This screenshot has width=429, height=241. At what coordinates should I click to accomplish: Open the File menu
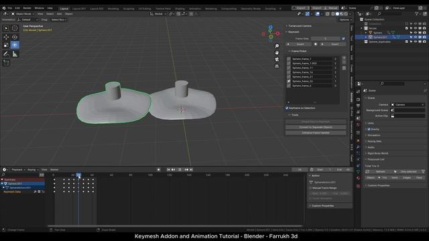[x=10, y=8]
